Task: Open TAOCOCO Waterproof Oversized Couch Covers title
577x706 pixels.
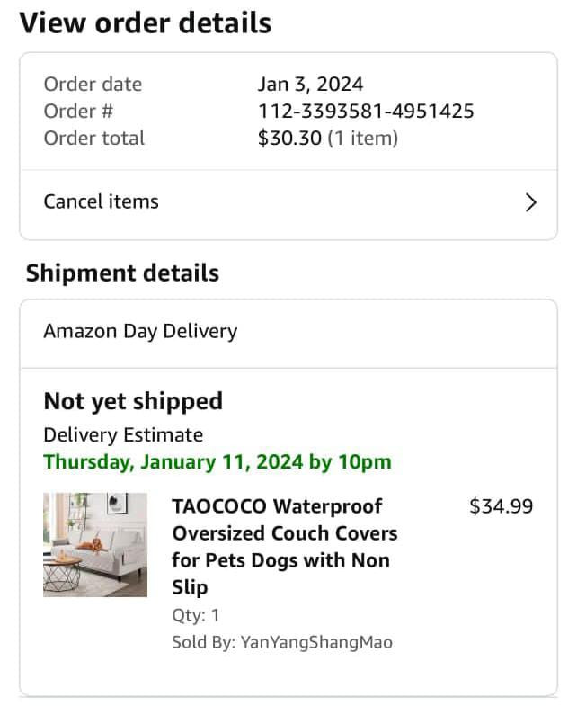Action: click(x=284, y=546)
